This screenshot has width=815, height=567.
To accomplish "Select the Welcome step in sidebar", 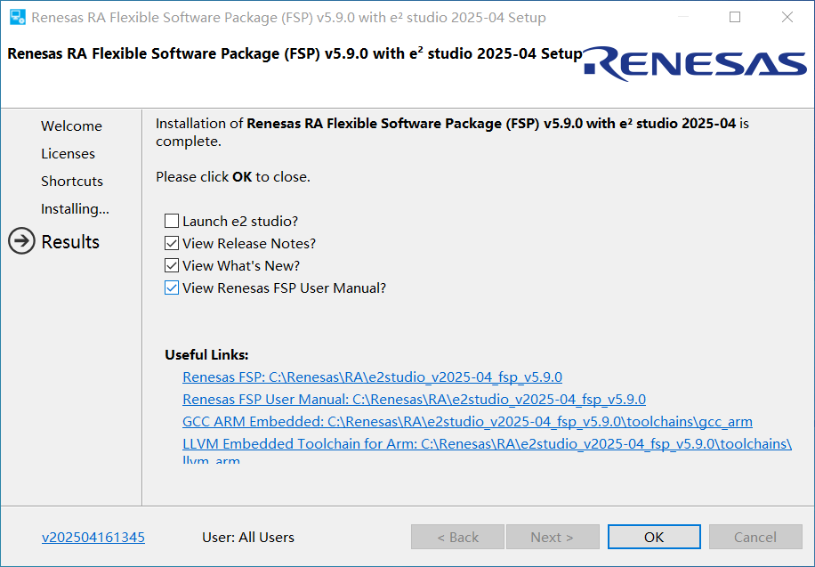I will click(72, 126).
